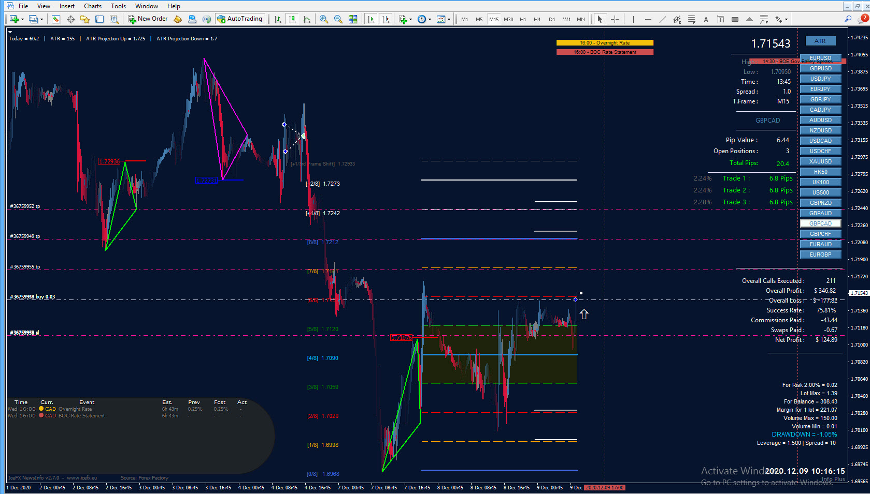Click the Zoom In magnifier icon
This screenshot has width=870, height=494.
[x=324, y=19]
